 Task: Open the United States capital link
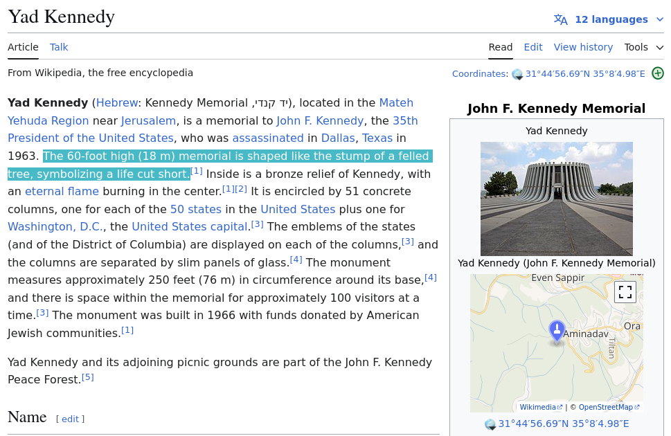[x=190, y=226]
